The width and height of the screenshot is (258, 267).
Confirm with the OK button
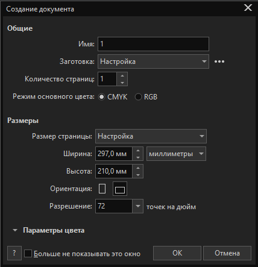(177, 253)
